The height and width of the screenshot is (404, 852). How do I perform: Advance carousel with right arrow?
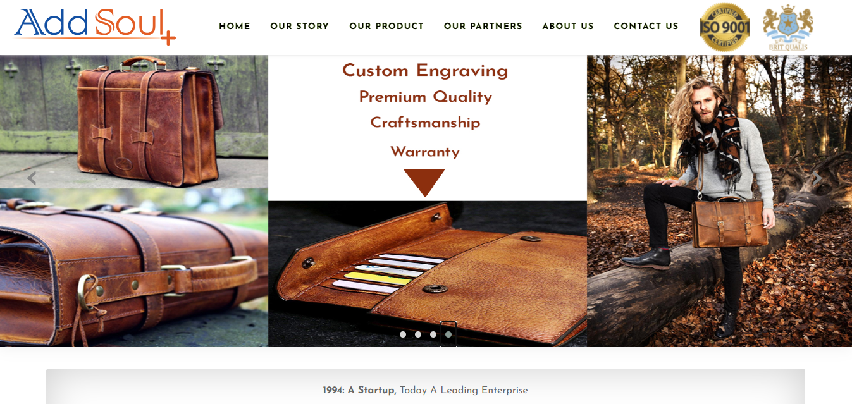[x=817, y=178]
